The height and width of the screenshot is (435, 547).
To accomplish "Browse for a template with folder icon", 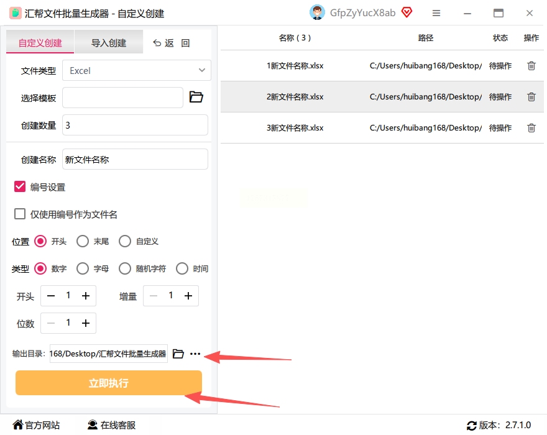I will tap(196, 97).
